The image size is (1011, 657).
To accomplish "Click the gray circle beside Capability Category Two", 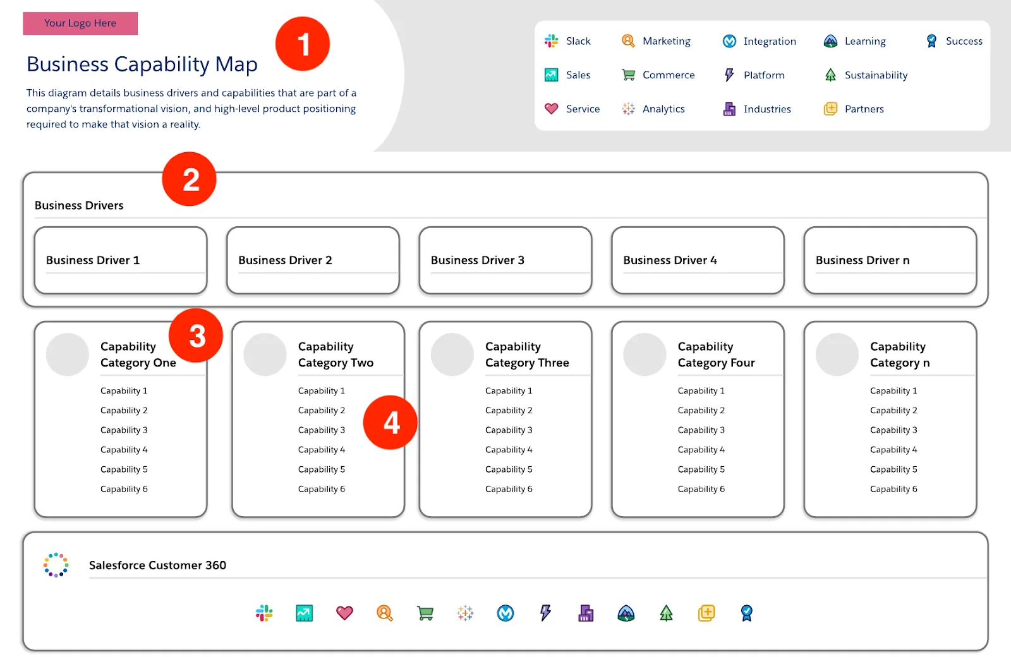I will coord(265,354).
